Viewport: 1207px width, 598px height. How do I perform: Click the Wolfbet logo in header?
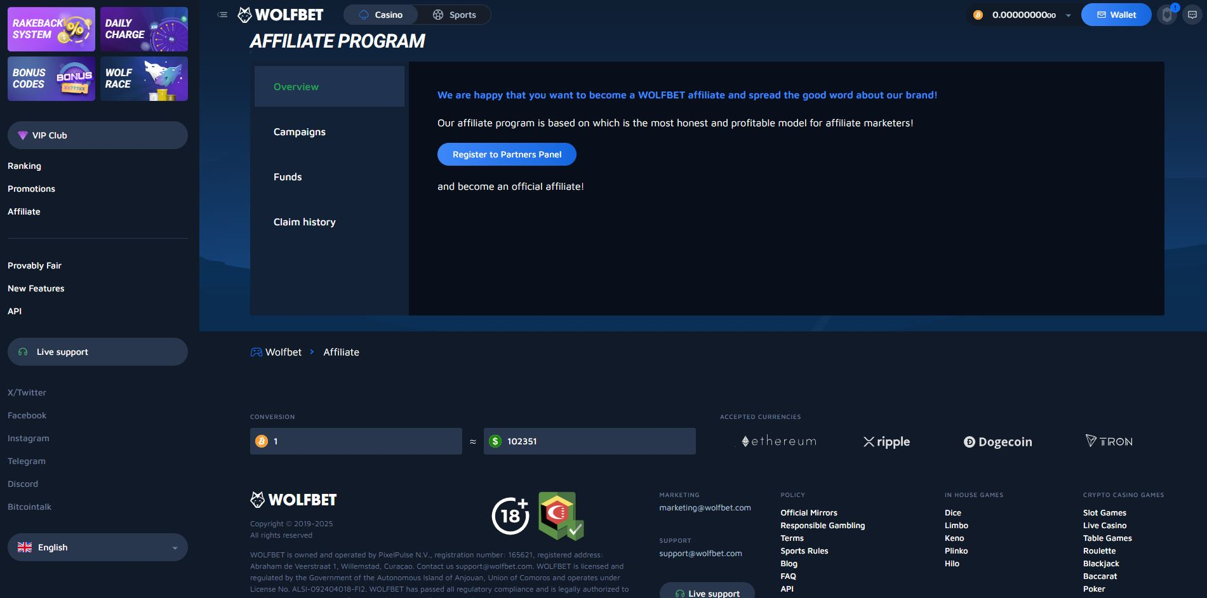(x=281, y=15)
